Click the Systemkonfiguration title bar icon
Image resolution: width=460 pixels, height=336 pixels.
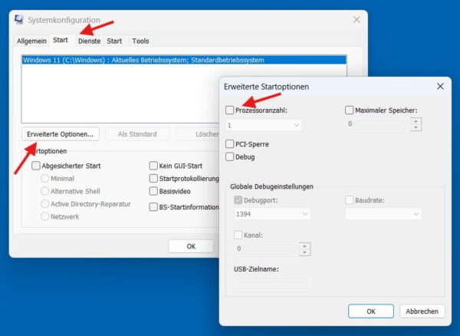[19, 19]
